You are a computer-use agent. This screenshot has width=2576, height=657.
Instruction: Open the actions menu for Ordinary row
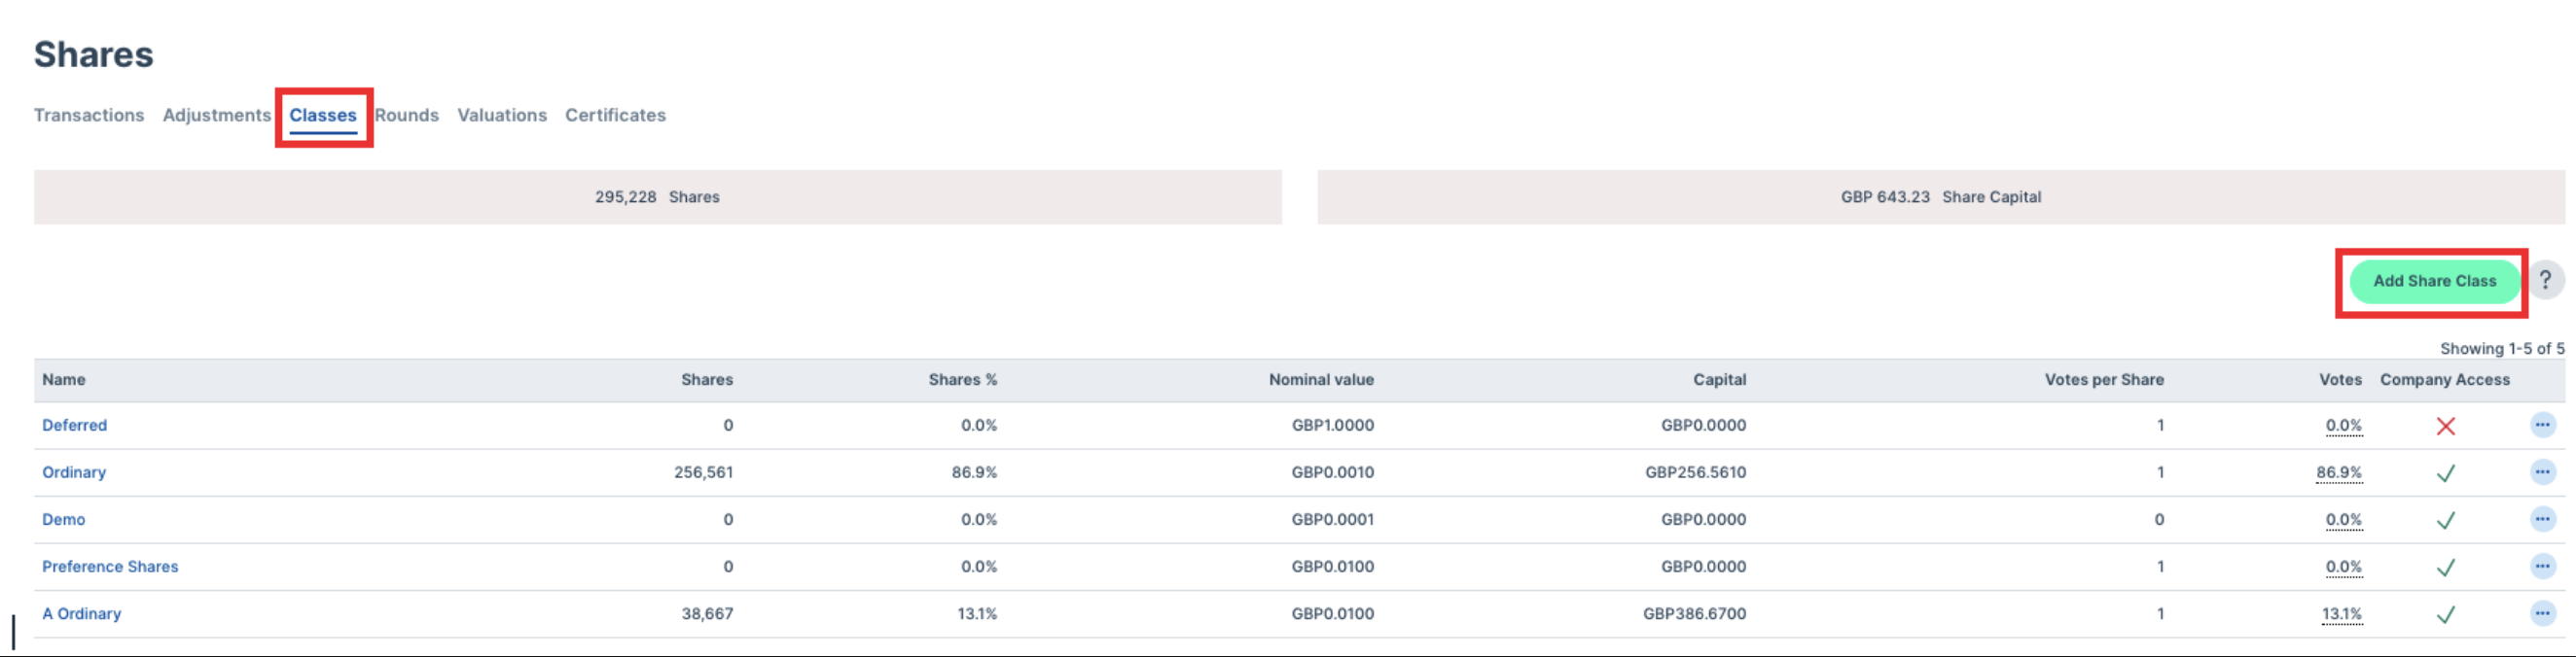click(x=2542, y=472)
